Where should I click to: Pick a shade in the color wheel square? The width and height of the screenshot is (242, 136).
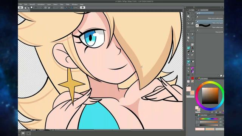210,96
